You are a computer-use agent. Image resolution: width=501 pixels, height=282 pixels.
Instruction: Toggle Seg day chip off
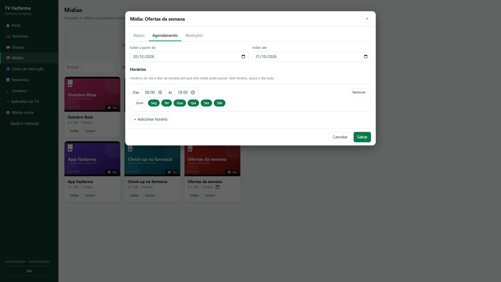154,103
